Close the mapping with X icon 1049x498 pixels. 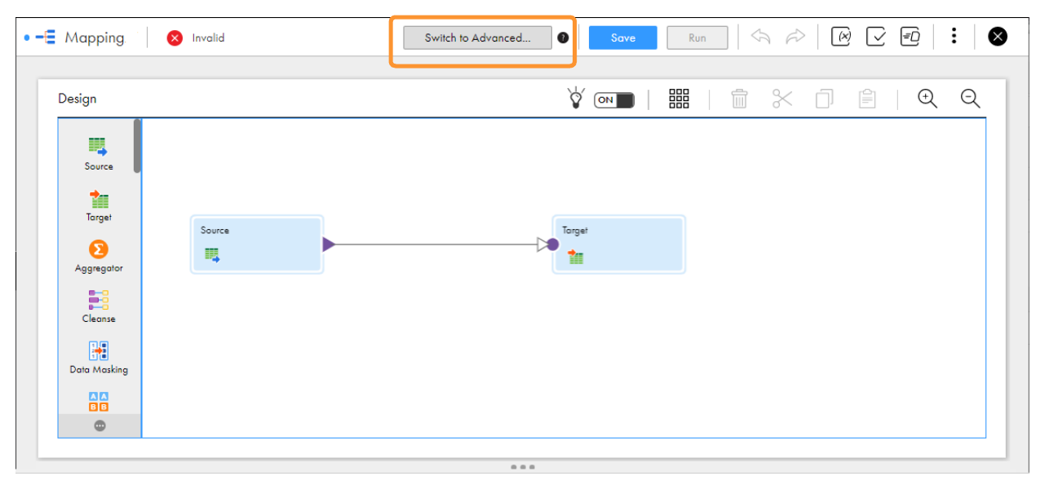pos(998,37)
